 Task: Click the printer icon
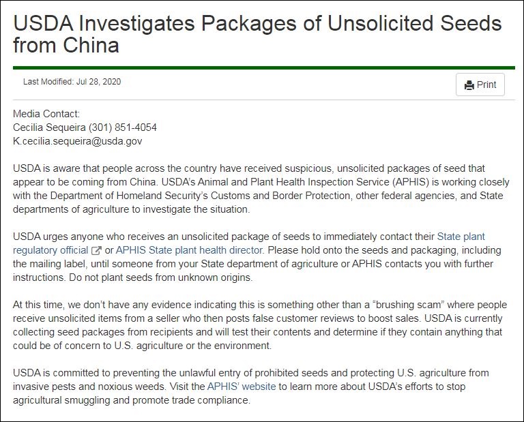pos(469,85)
